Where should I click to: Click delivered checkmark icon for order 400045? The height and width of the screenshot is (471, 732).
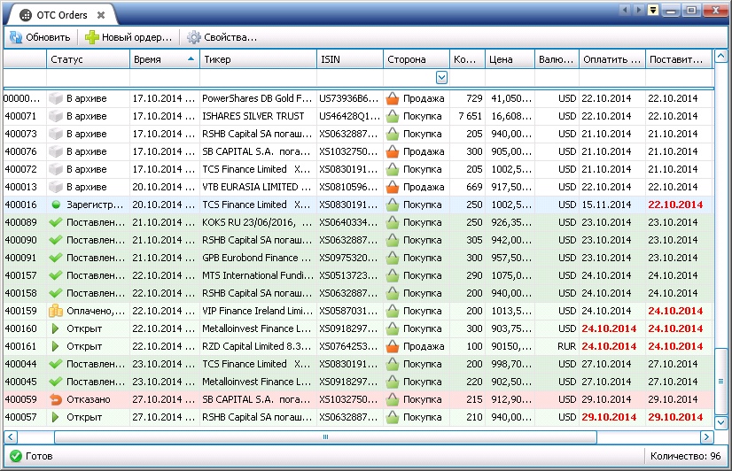pos(56,382)
